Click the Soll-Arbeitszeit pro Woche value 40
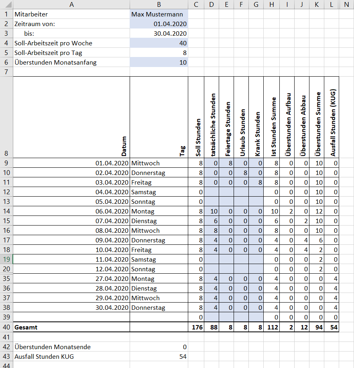The width and height of the screenshot is (354, 368). 159,43
